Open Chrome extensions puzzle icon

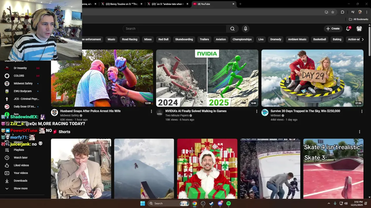342,12
